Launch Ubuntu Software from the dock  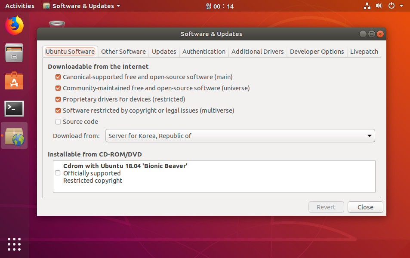pos(14,80)
